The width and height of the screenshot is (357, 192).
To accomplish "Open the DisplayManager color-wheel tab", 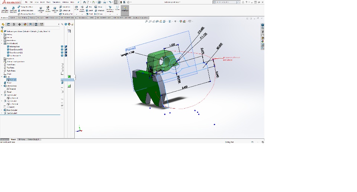I will (x=25, y=24).
